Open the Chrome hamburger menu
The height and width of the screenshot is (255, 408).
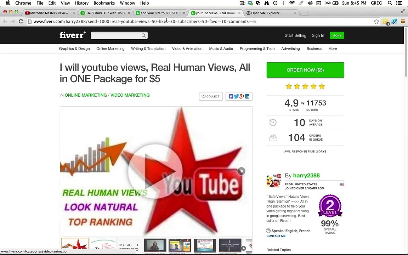pyautogui.click(x=403, y=21)
